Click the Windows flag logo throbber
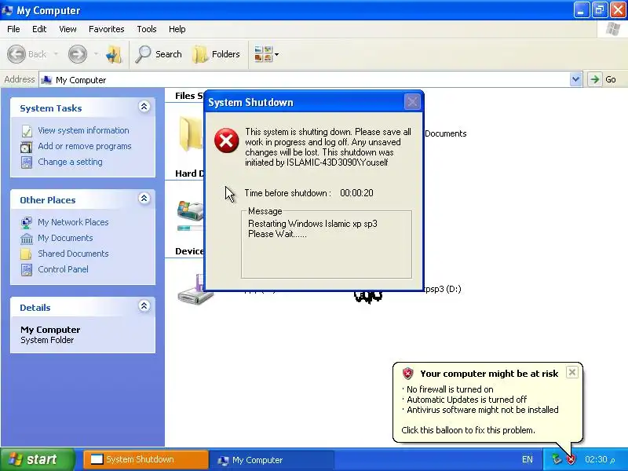The image size is (628, 471). tap(613, 29)
